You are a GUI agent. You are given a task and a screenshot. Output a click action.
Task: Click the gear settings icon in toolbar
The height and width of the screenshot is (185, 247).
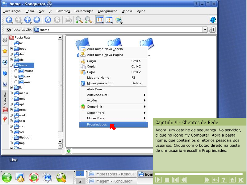[213, 20]
